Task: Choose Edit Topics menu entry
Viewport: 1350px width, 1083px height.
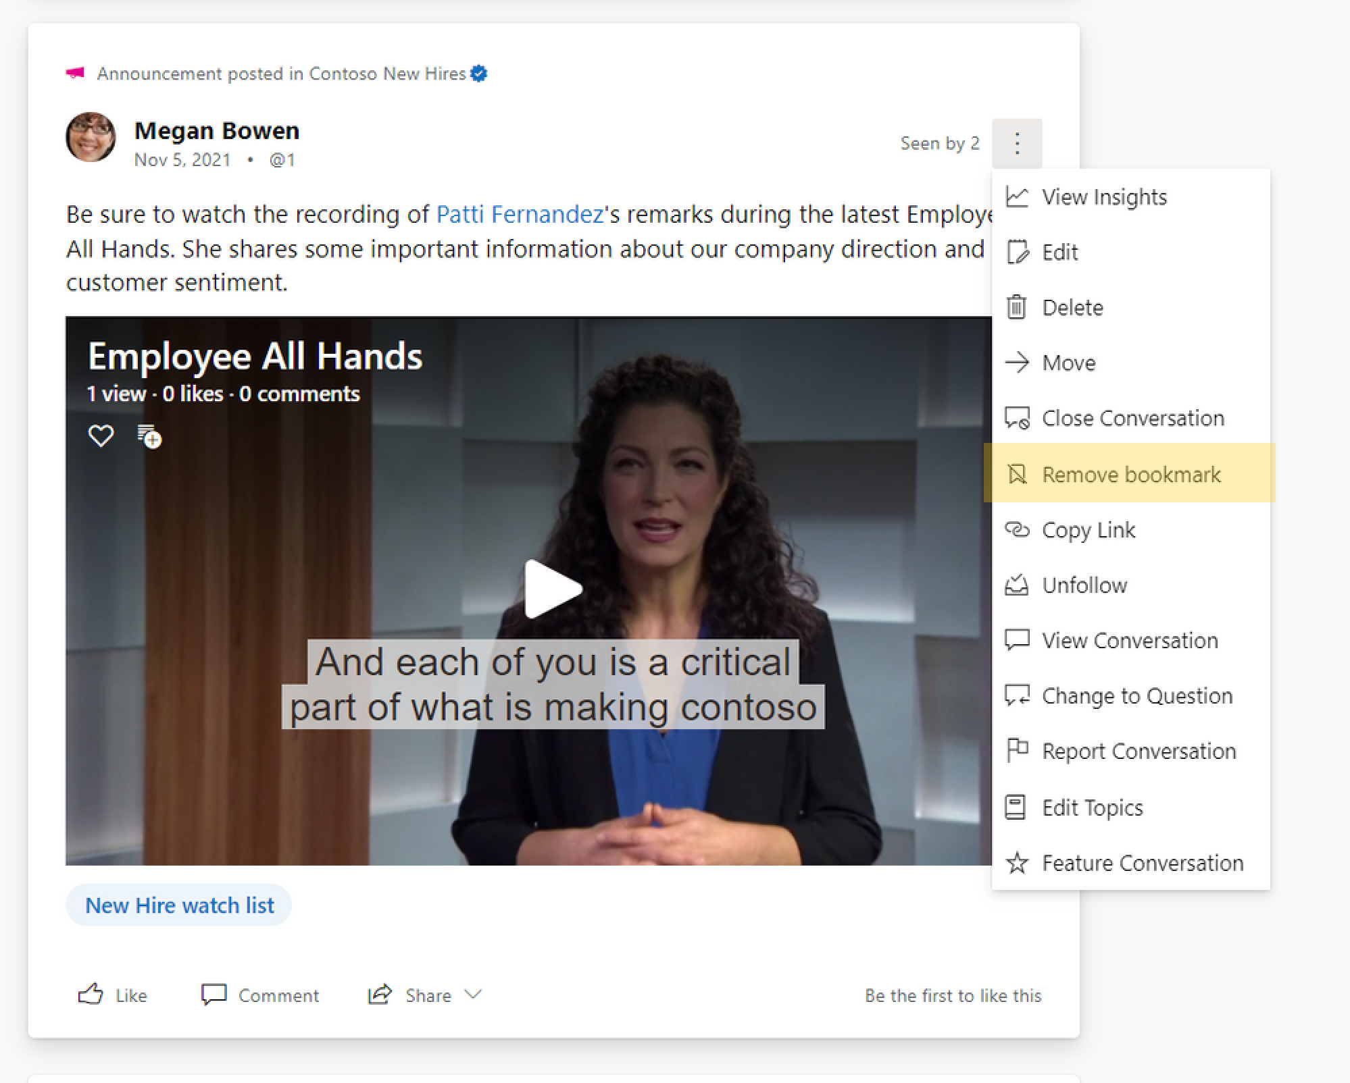Action: [1131, 807]
